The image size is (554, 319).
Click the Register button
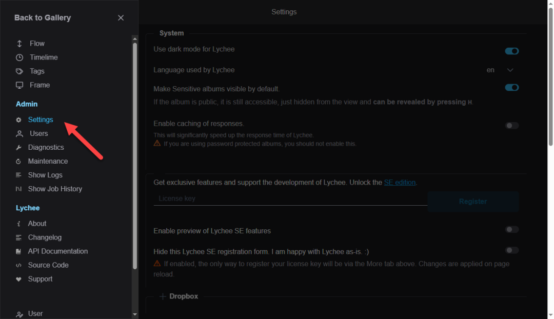pos(472,202)
